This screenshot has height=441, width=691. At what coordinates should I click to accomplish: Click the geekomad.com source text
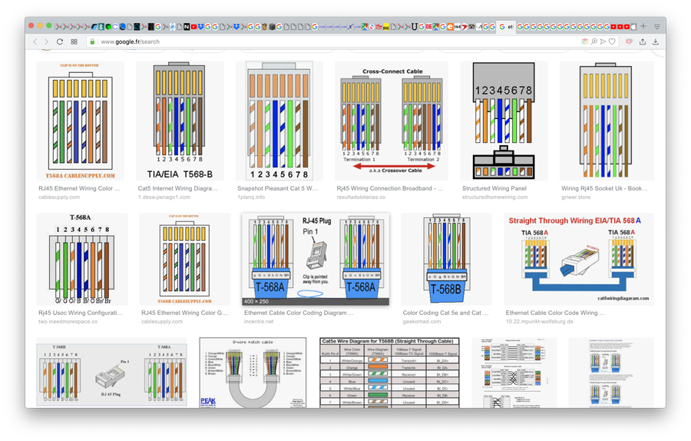[422, 321]
